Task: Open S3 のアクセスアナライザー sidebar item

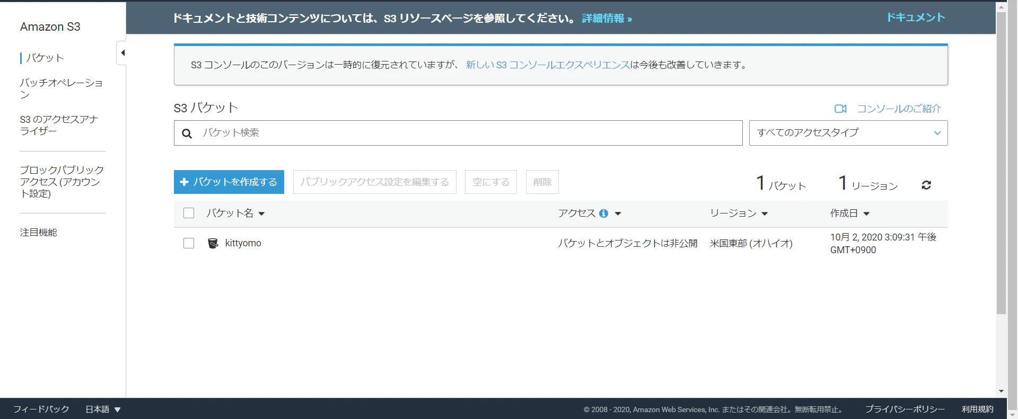Action: (x=59, y=125)
